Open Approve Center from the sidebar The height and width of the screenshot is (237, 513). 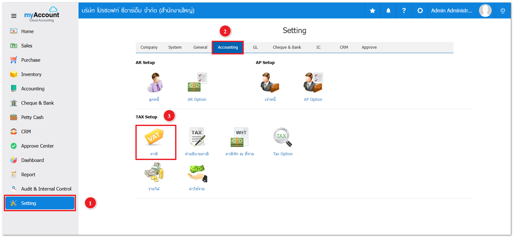[37, 146]
